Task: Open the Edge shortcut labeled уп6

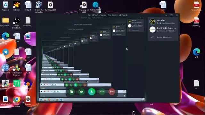Action: tap(196, 53)
